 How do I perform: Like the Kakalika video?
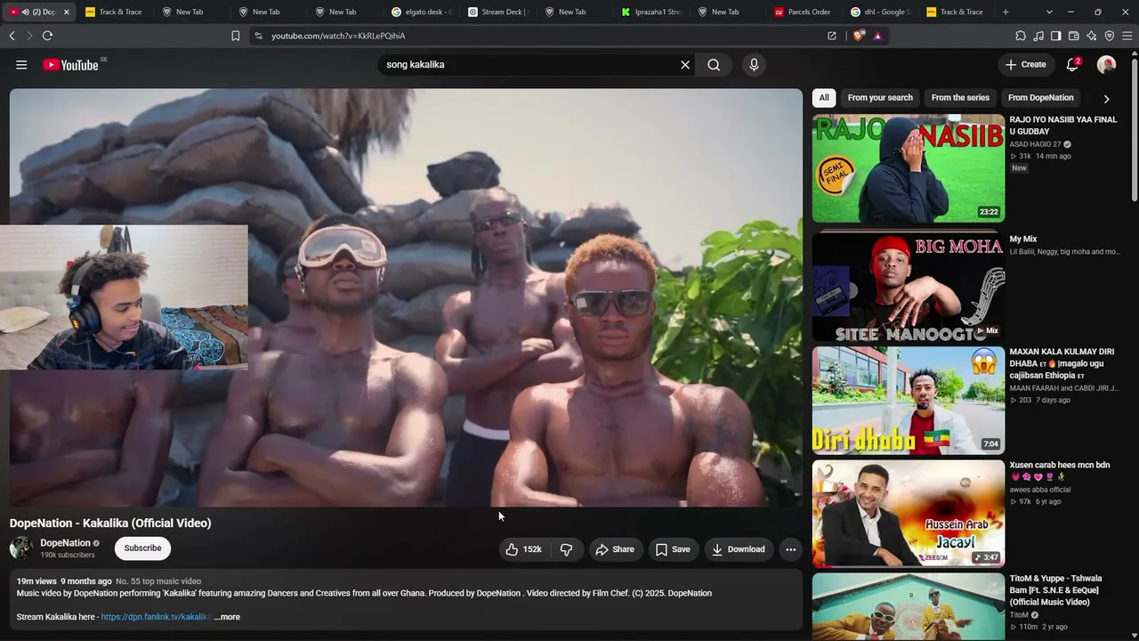pyautogui.click(x=524, y=549)
